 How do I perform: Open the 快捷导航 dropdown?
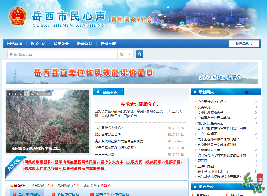pyautogui.click(x=244, y=44)
